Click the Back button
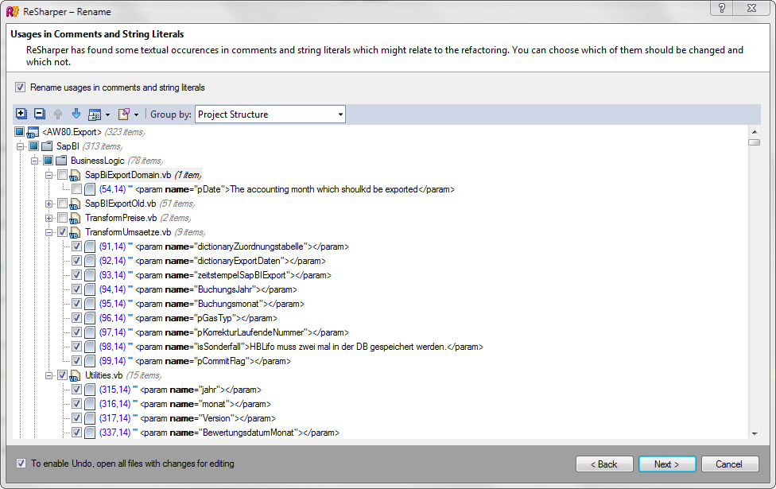Viewport: 776px width, 489px height. pos(604,464)
